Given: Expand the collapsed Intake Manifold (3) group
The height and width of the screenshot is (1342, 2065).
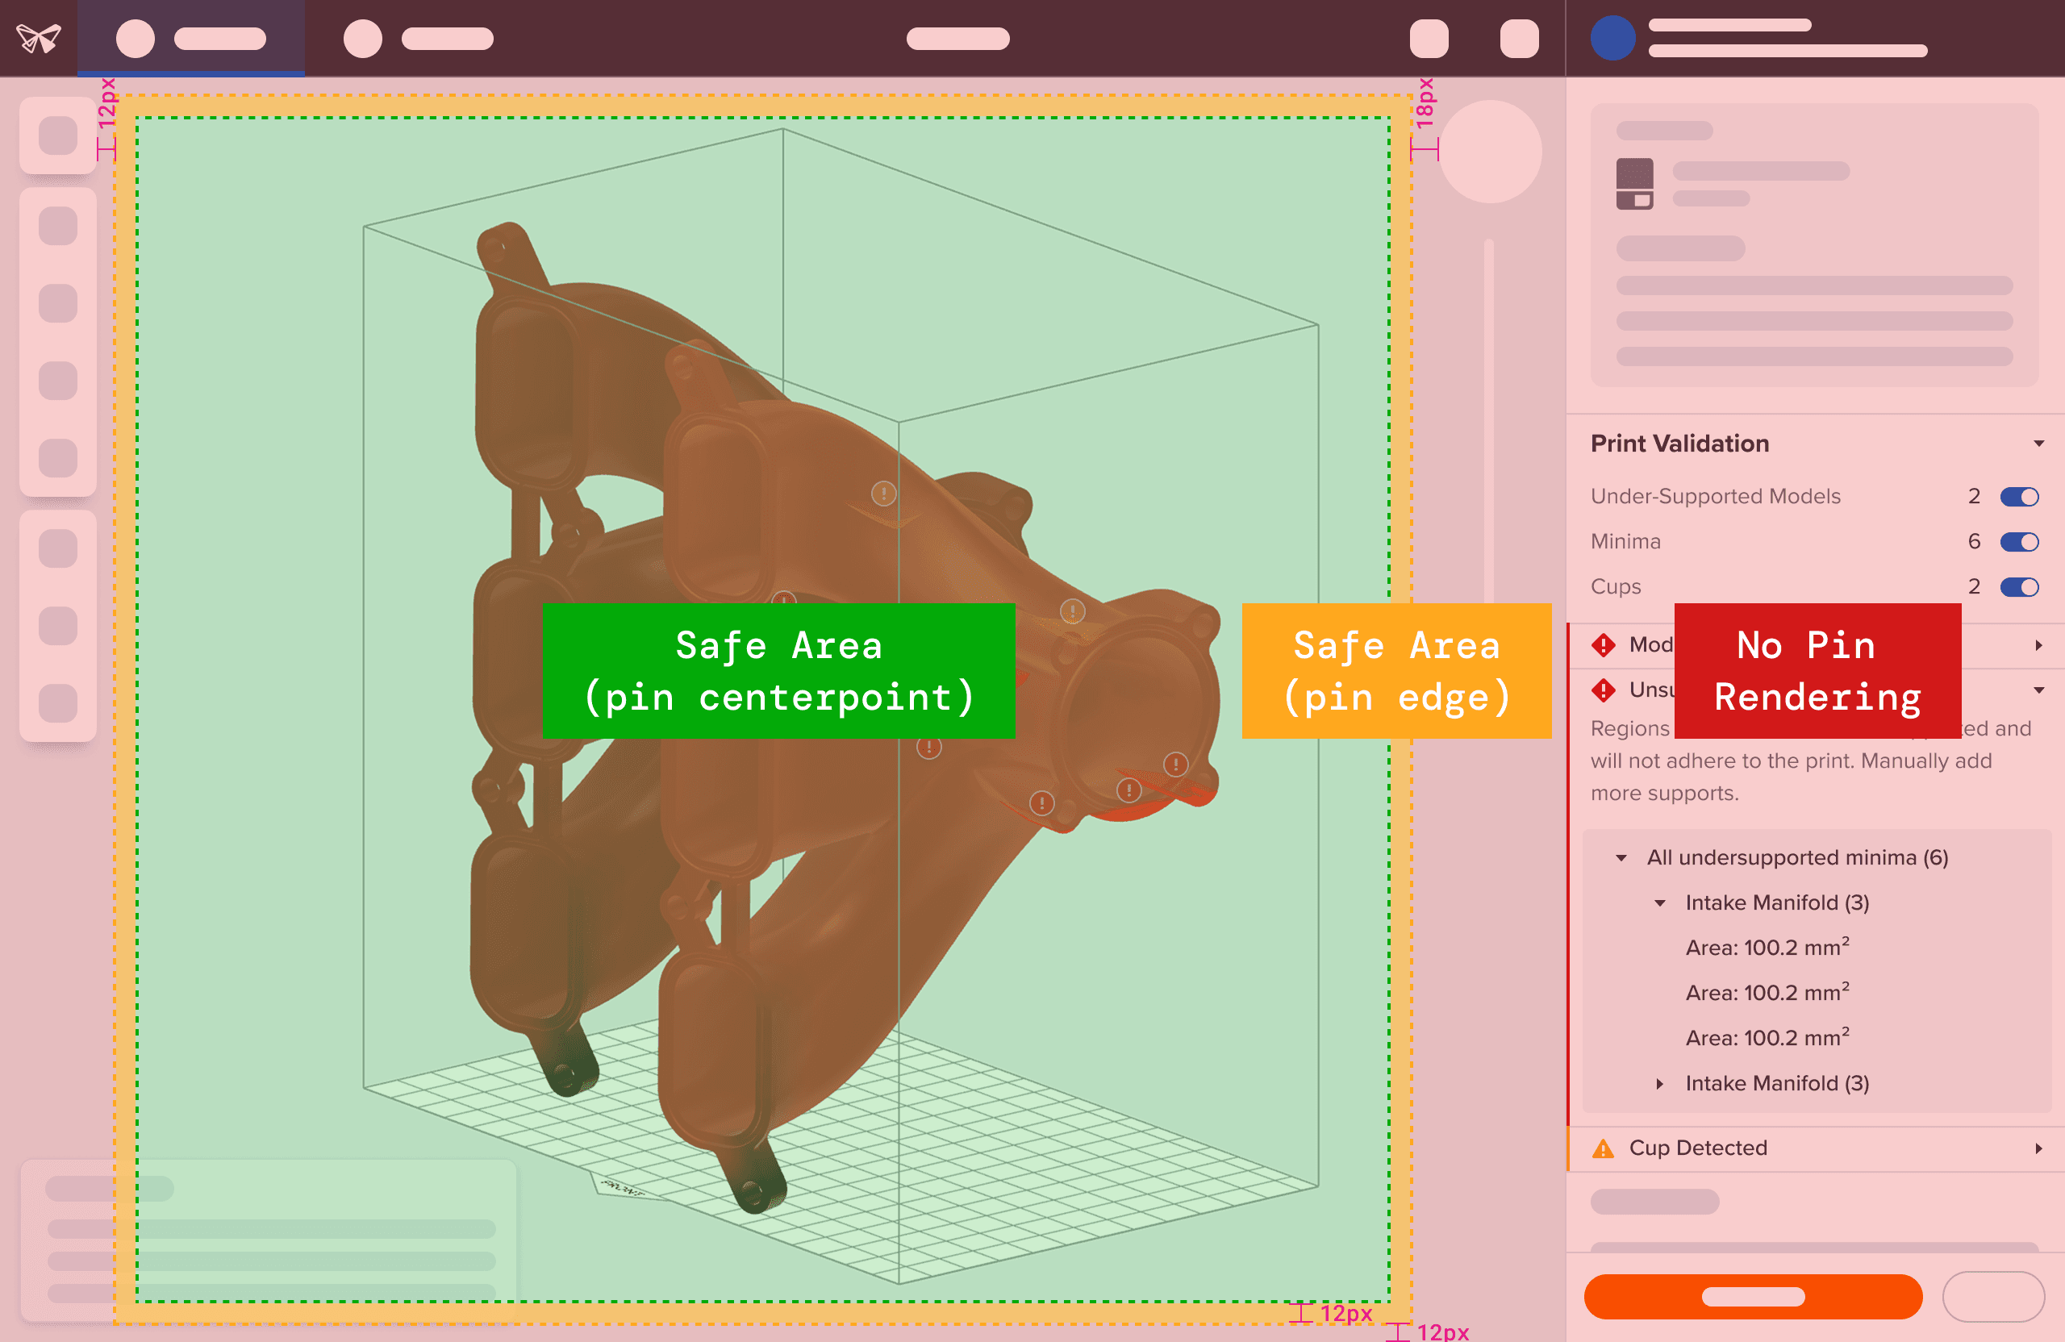Looking at the screenshot, I should pos(1659,1083).
